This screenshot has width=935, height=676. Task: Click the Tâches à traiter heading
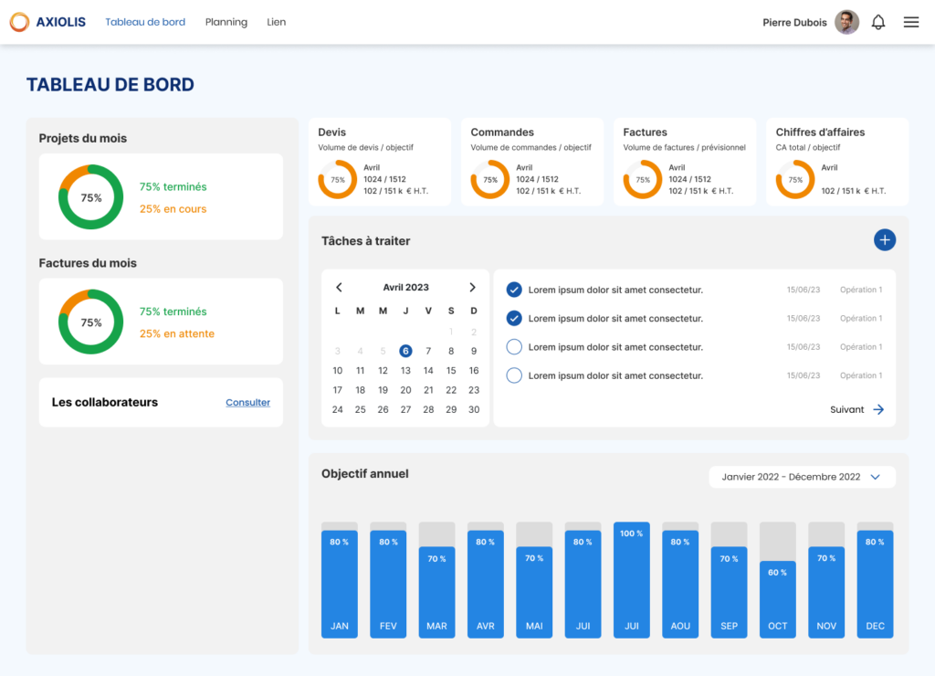(x=365, y=241)
